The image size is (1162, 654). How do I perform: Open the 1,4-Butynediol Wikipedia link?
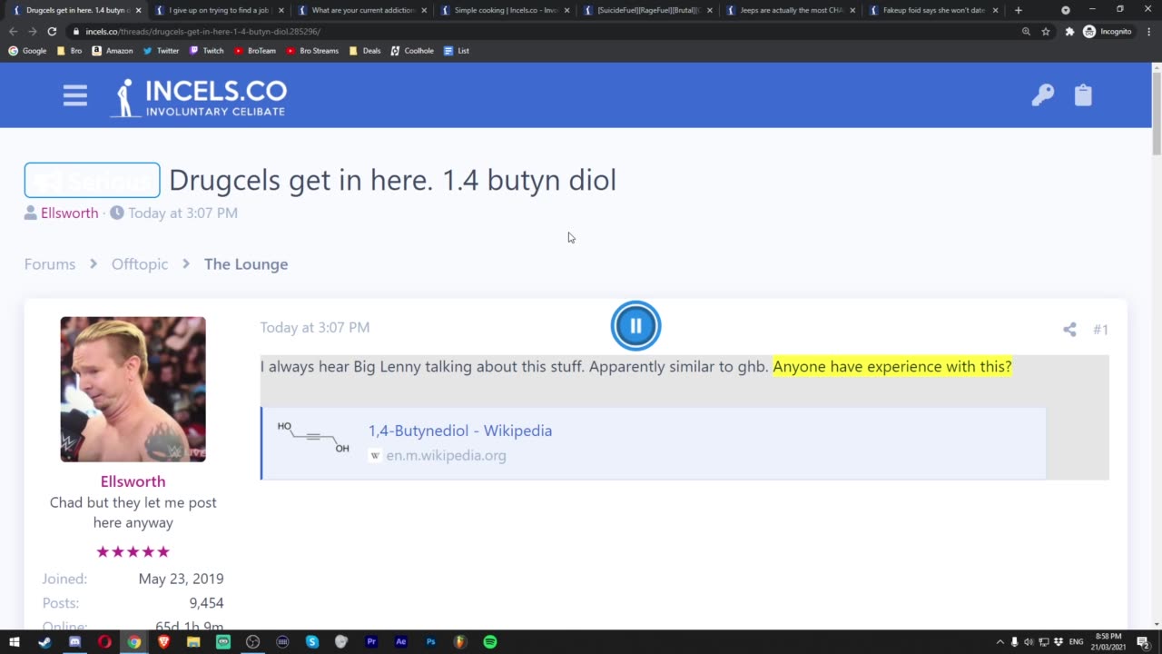[x=460, y=431]
